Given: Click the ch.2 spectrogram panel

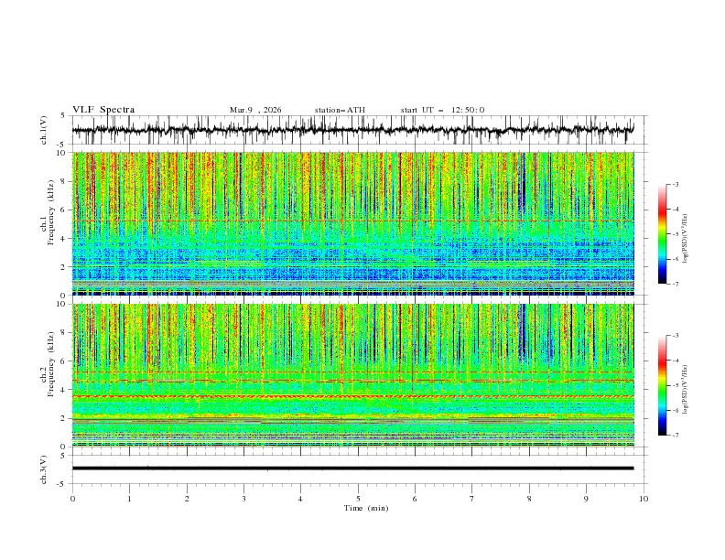Looking at the screenshot, I should click(x=352, y=375).
